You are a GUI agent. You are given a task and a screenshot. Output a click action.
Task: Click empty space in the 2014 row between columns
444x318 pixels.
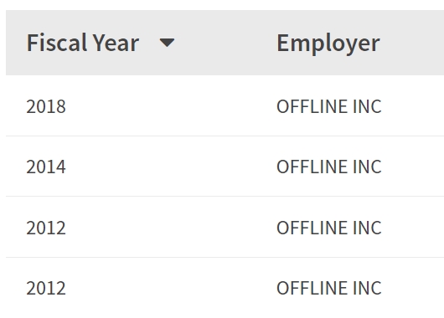tap(170, 167)
